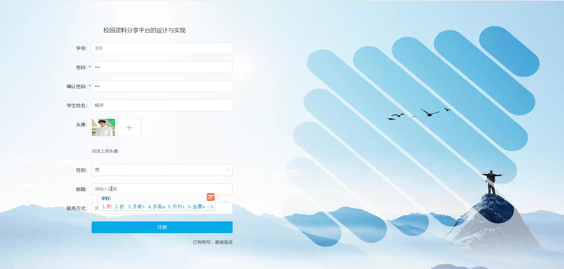Select candidate 5 钦州 from IME
This screenshot has height=269, width=564.
176,207
